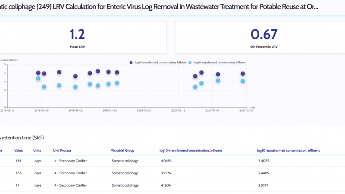Select the 1.81 value cell

(18, 161)
